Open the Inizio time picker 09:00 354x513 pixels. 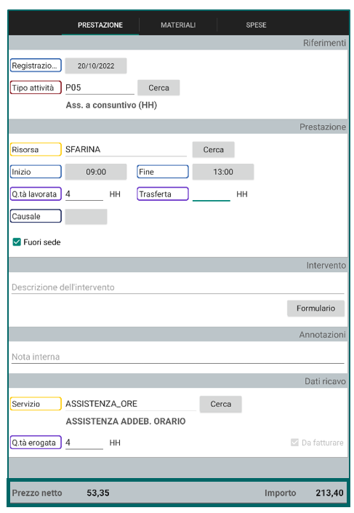(x=96, y=172)
